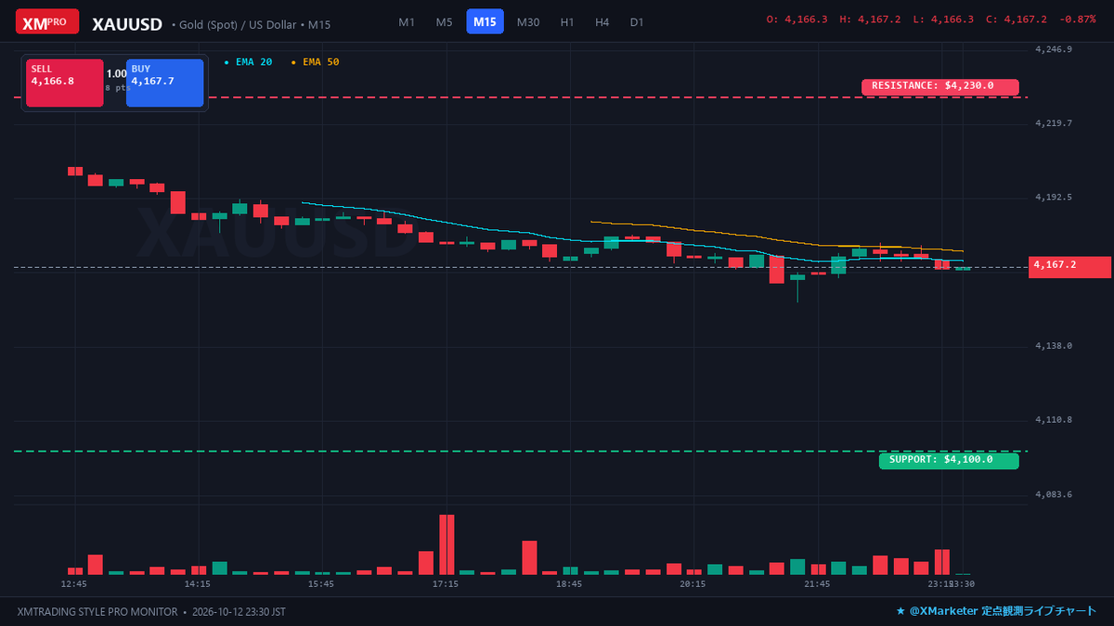
Task: Click the 4,083.6 price axis label
Action: click(1054, 494)
